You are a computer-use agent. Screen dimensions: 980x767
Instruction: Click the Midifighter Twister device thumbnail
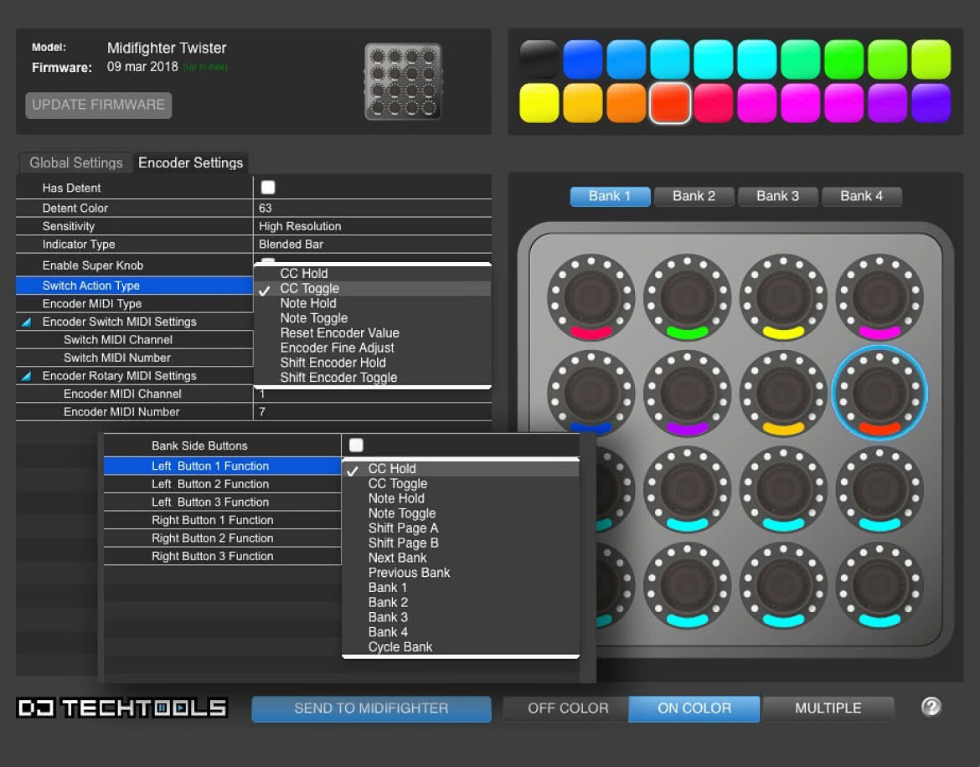pyautogui.click(x=403, y=81)
